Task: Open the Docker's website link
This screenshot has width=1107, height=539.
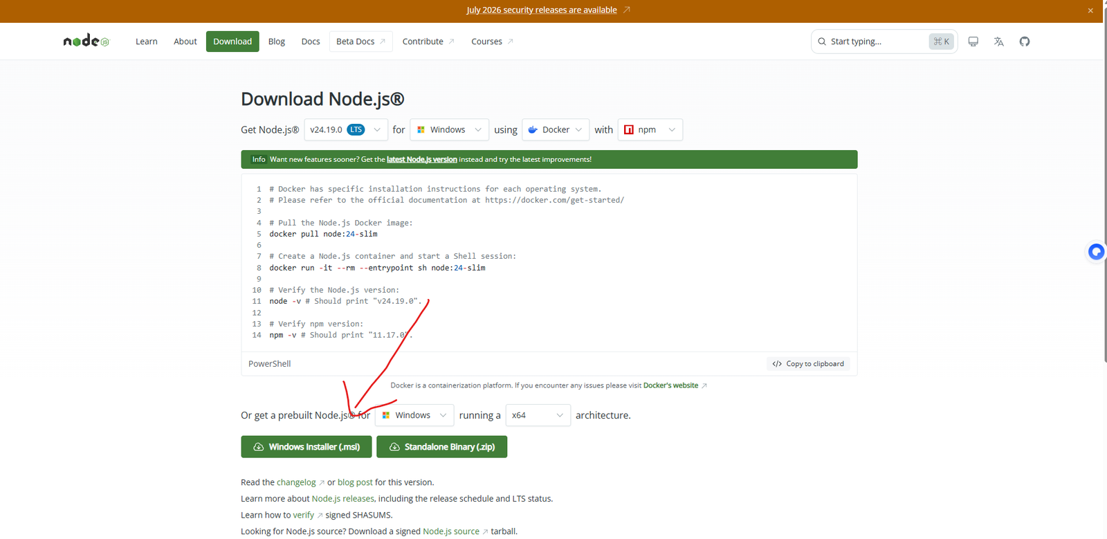Action: 675,385
